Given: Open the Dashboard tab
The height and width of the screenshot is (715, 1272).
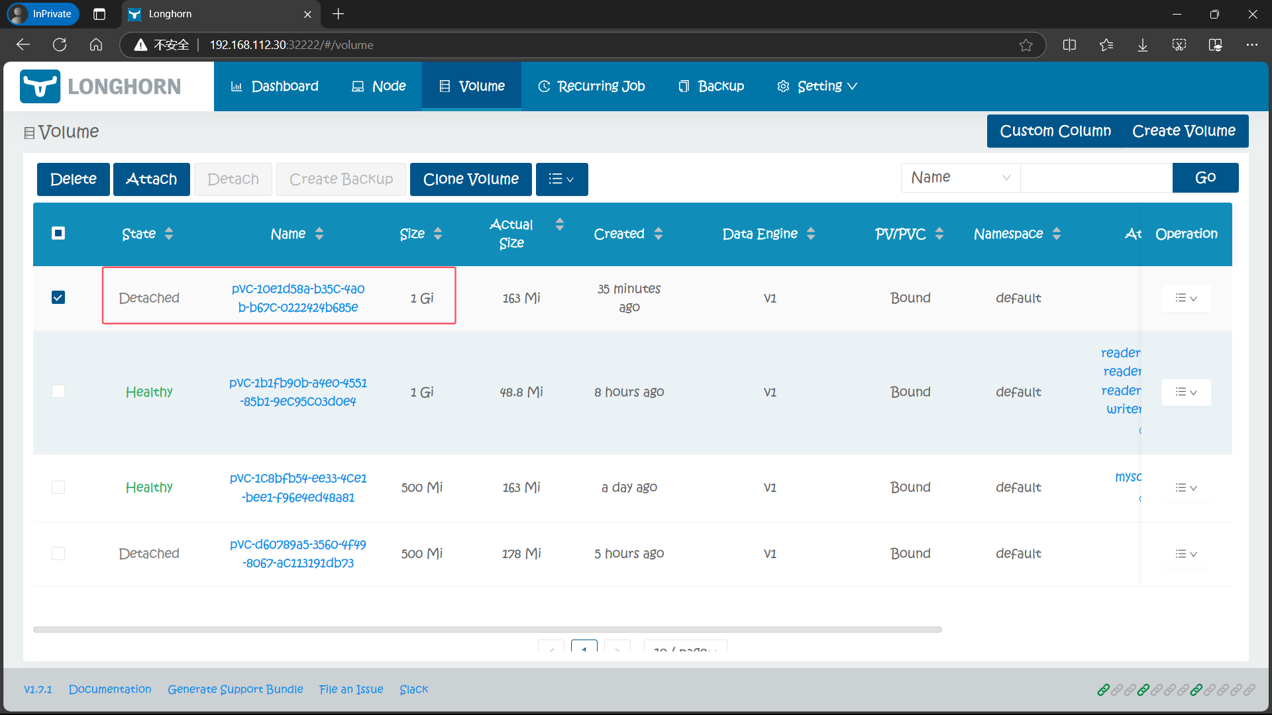Looking at the screenshot, I should point(274,86).
